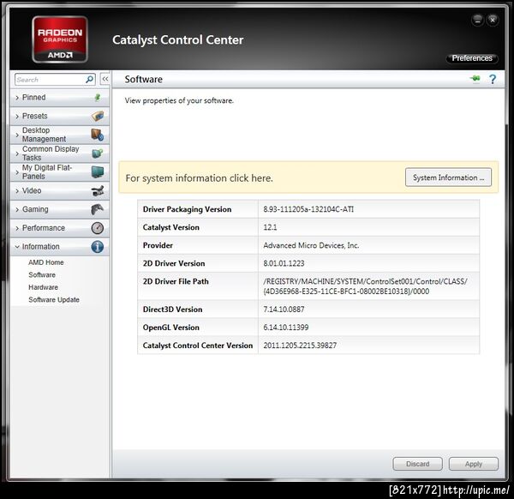The image size is (514, 499).
Task: Expand the Pinned section
Action: tap(60, 98)
